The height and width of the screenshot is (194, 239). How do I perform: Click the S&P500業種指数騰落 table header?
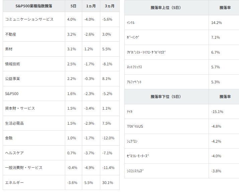34,6
